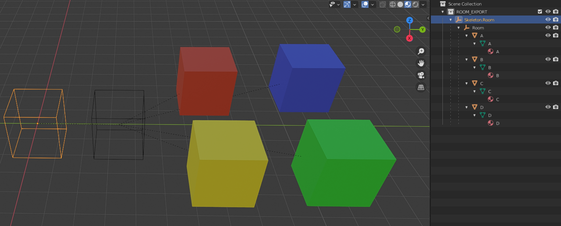Click the negative Y axis gizmo circle

[397, 29]
